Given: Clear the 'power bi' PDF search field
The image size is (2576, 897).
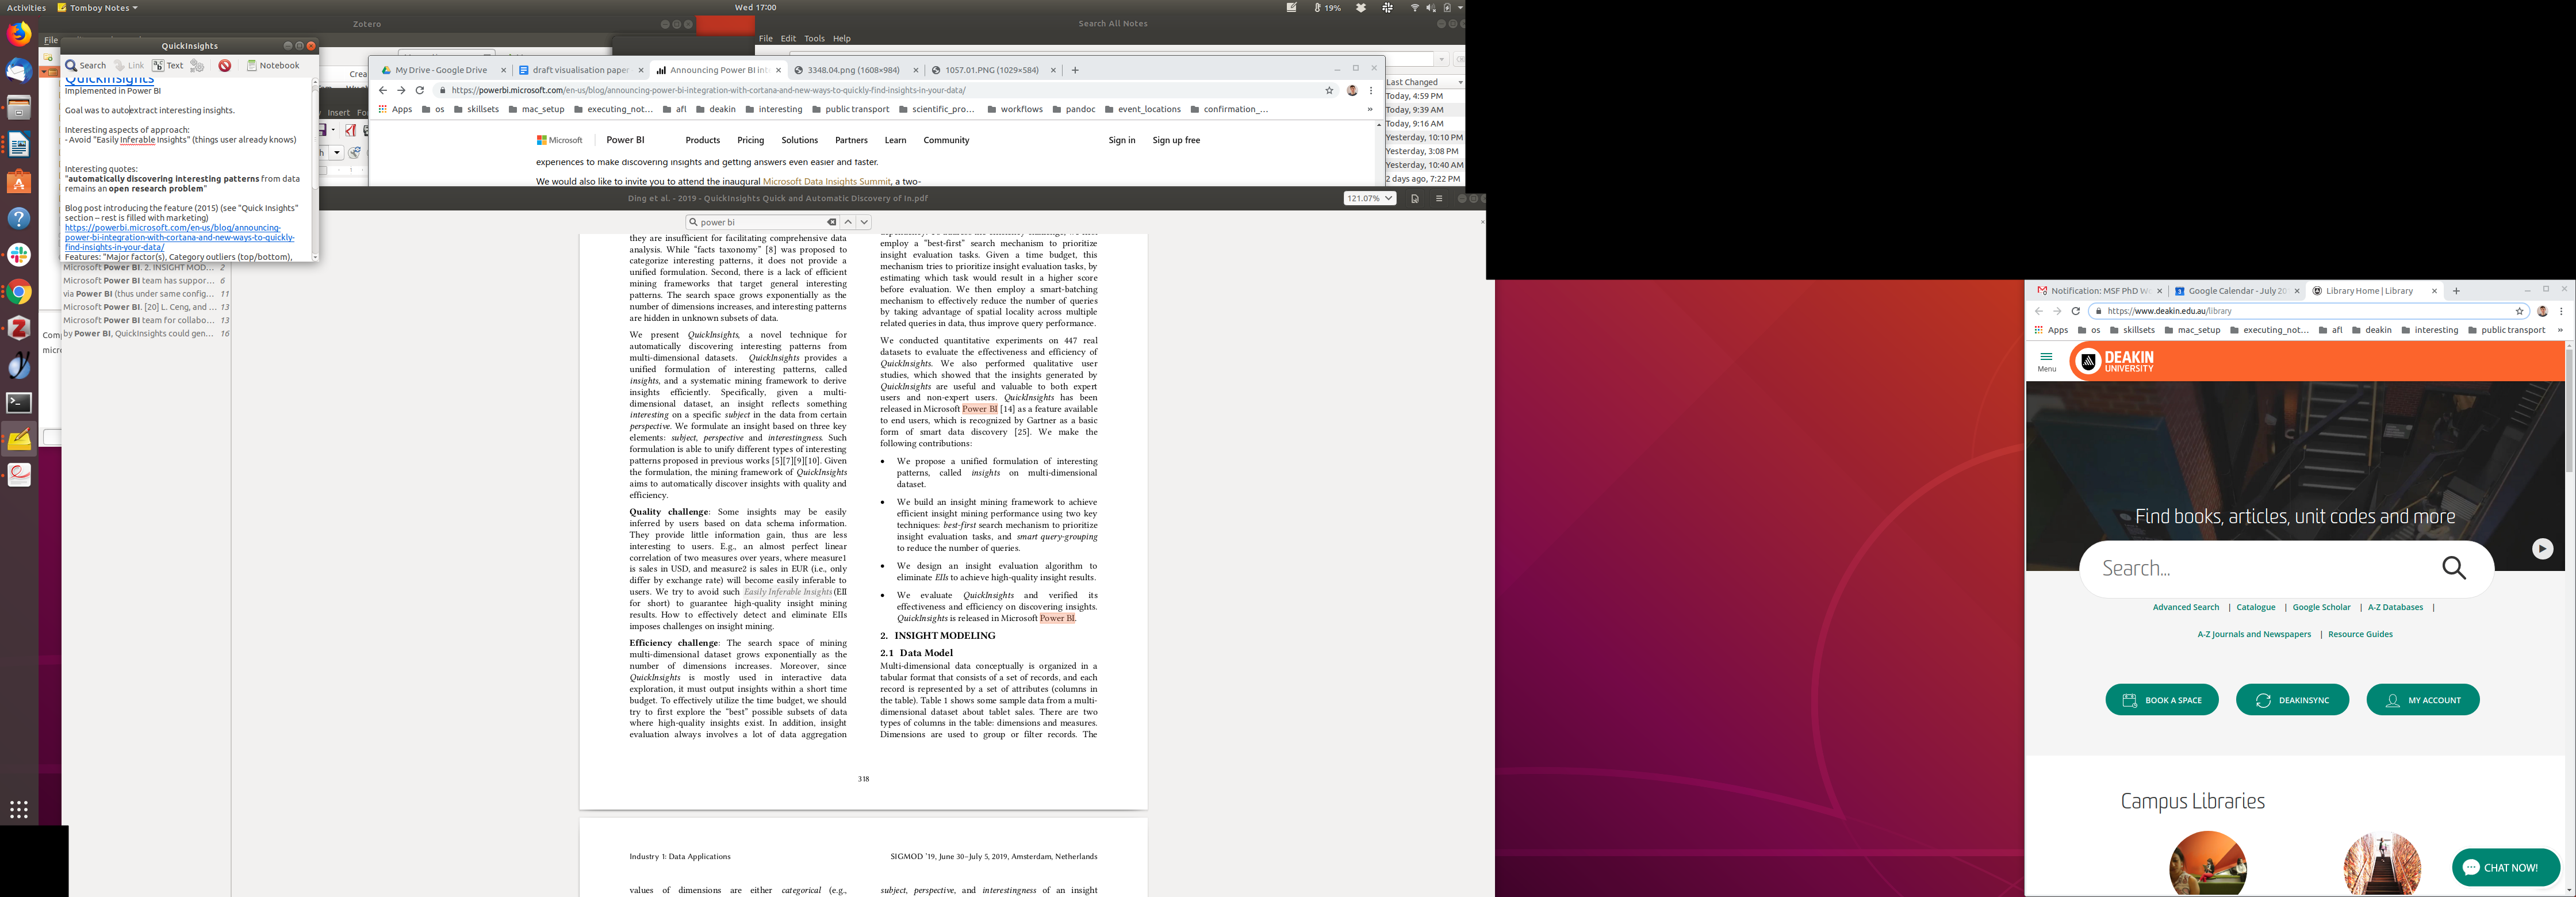Looking at the screenshot, I should pyautogui.click(x=831, y=222).
